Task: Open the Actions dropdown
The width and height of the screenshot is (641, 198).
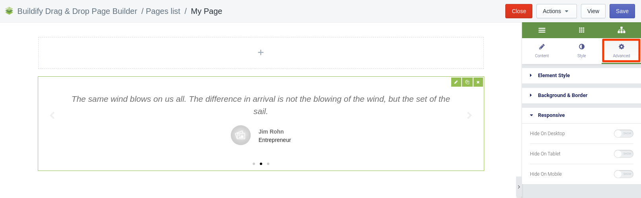Action: click(x=556, y=11)
